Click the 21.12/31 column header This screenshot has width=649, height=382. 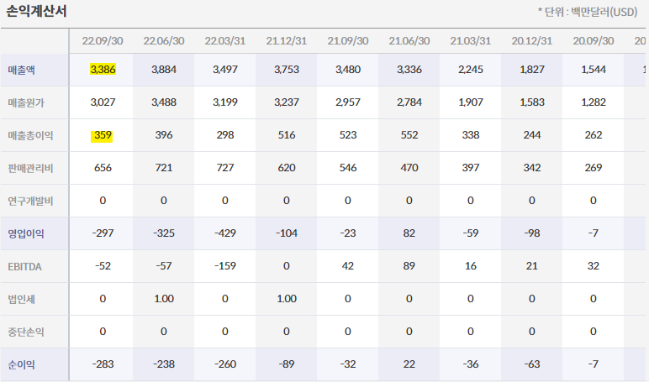point(286,41)
